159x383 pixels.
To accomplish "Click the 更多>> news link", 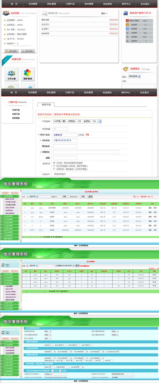I will click(x=104, y=13).
